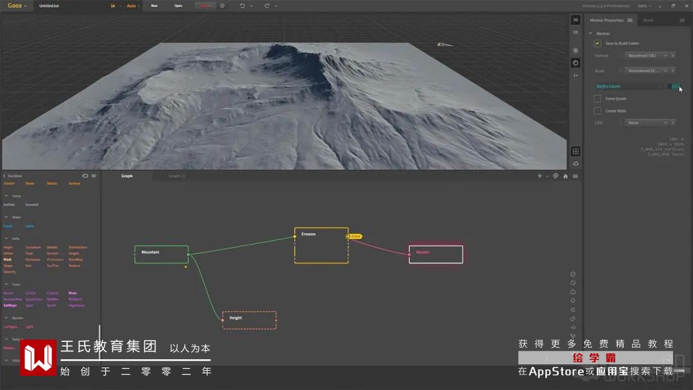Click the top graph side toolbar icon

pyautogui.click(x=573, y=275)
